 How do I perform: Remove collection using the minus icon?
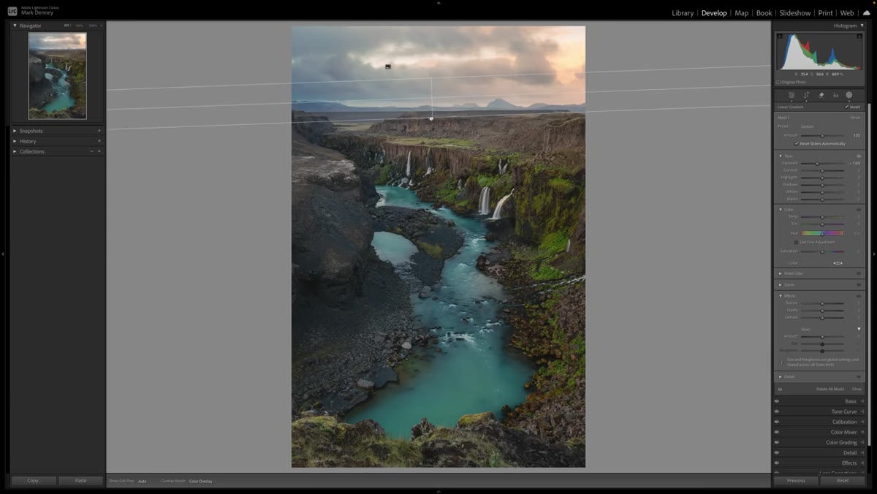click(91, 151)
